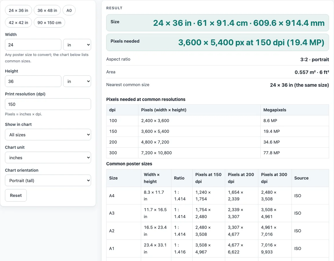This screenshot has width=334, height=261.
Task: Choose the 24 × 36 in preset
Action: tap(18, 10)
